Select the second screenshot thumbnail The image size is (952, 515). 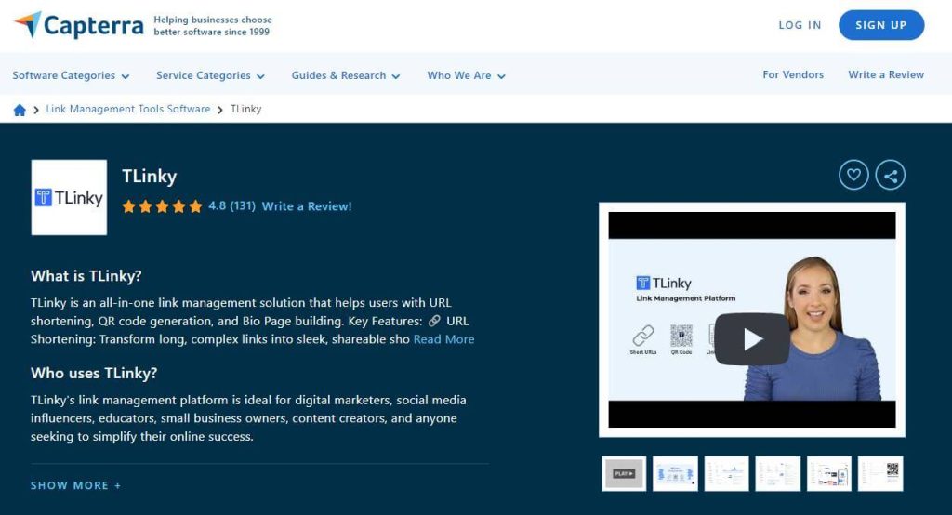coord(675,474)
